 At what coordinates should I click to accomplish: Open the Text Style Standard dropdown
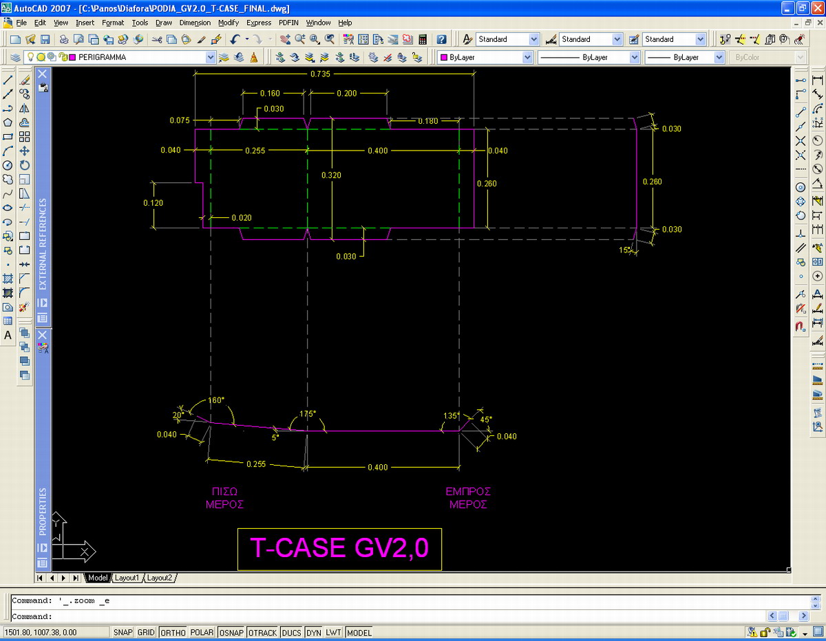point(533,39)
